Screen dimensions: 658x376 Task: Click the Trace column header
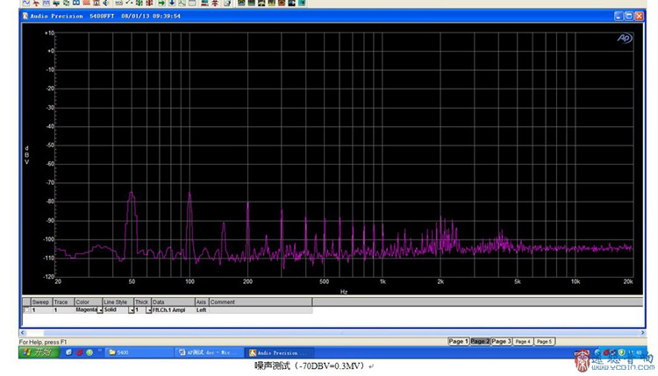tap(62, 302)
